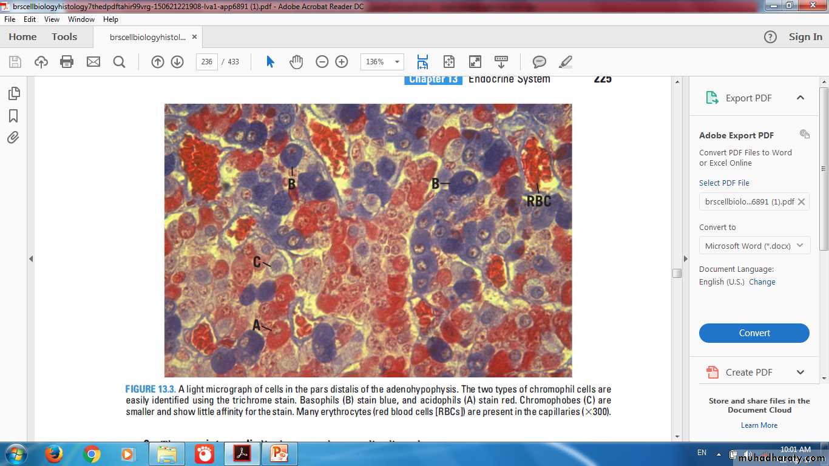Activate the Hand pan tool
Screen dimensions: 829x466
click(296, 62)
